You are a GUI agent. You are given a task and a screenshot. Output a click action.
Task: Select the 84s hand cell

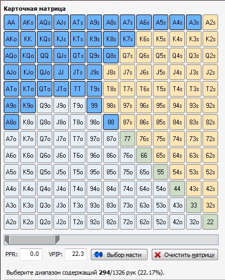pos(177,122)
